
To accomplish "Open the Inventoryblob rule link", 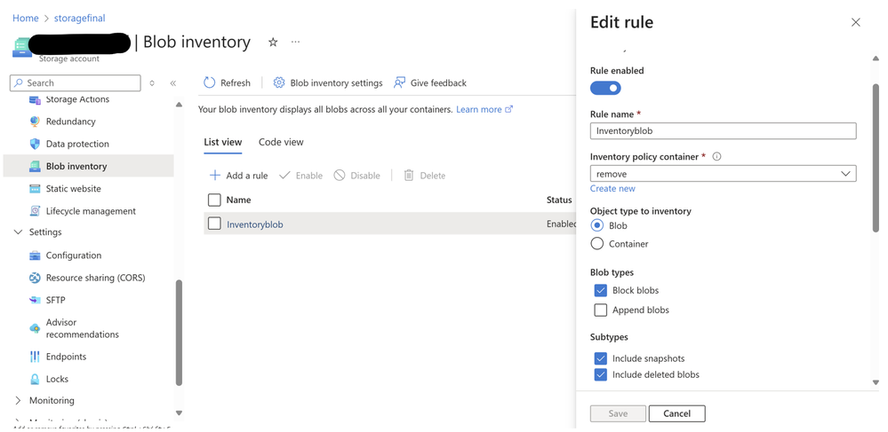I will pos(255,224).
